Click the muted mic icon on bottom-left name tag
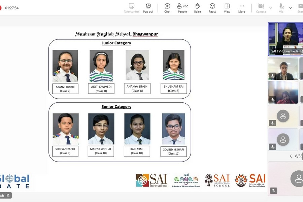 pyautogui.click(x=8, y=195)
